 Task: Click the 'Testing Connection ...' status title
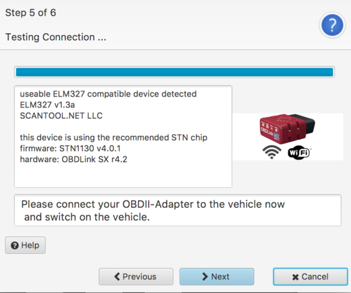[55, 37]
